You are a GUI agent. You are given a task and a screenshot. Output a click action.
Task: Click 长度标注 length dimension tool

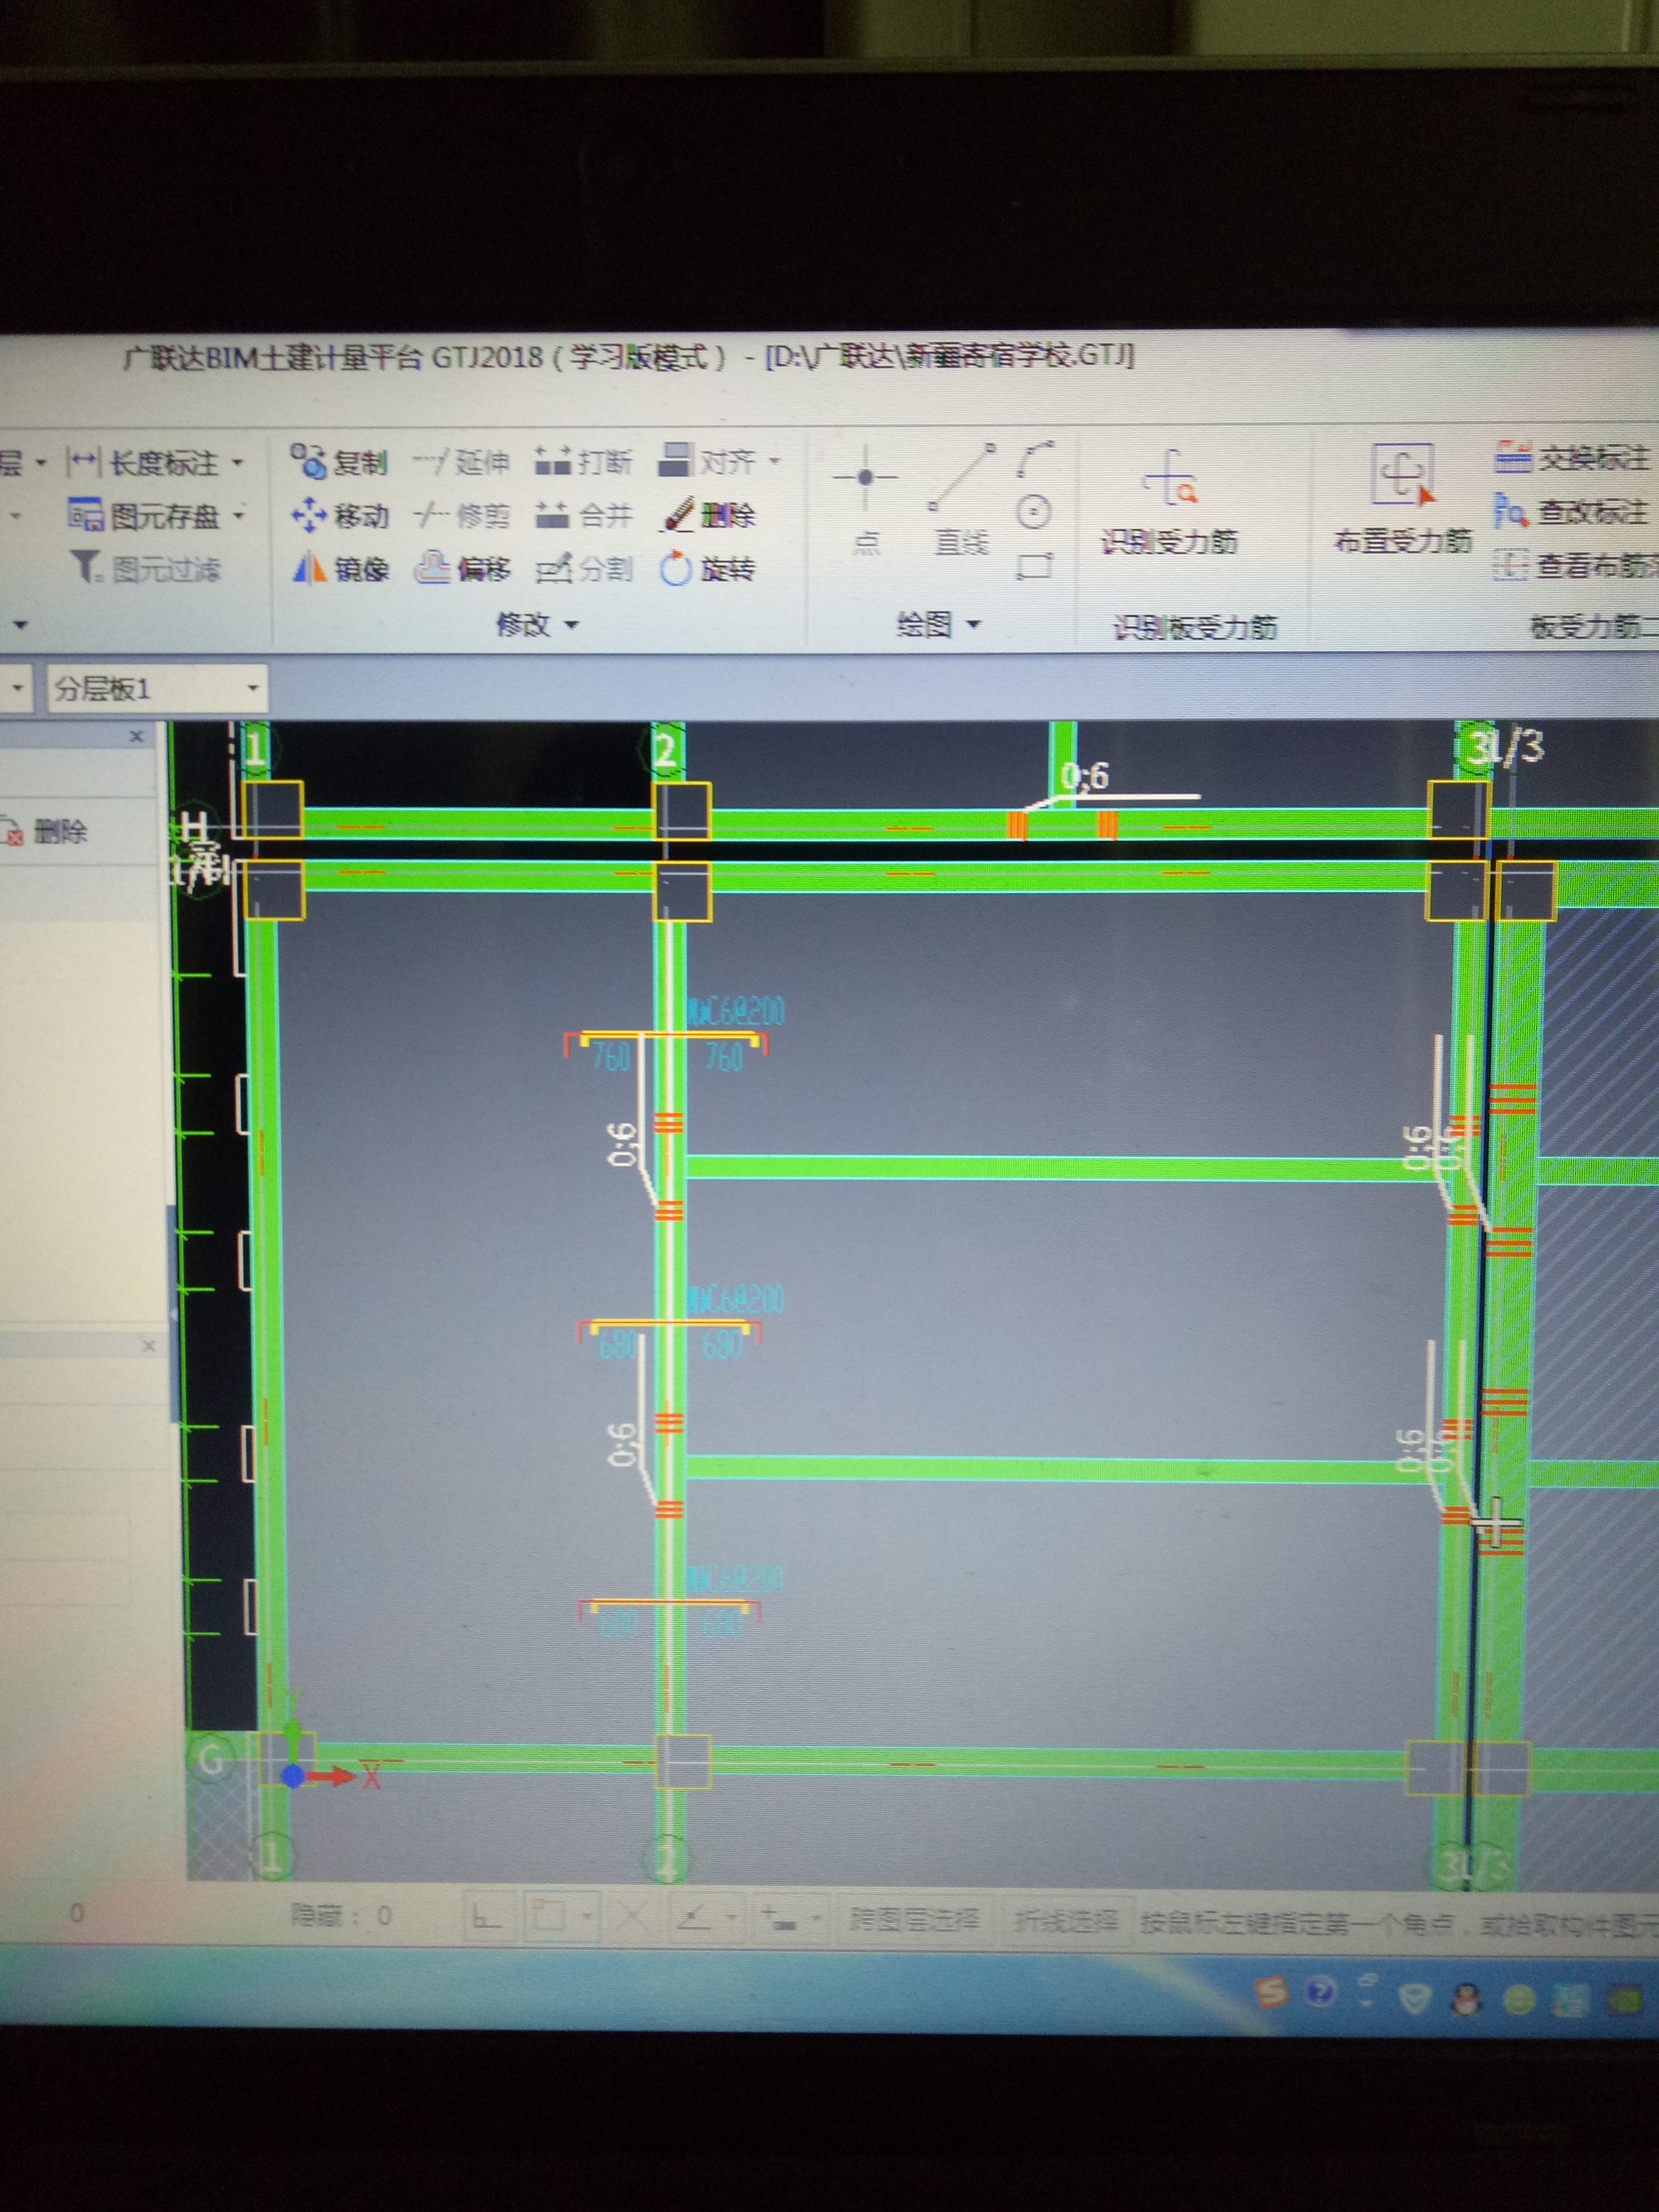pyautogui.click(x=142, y=463)
